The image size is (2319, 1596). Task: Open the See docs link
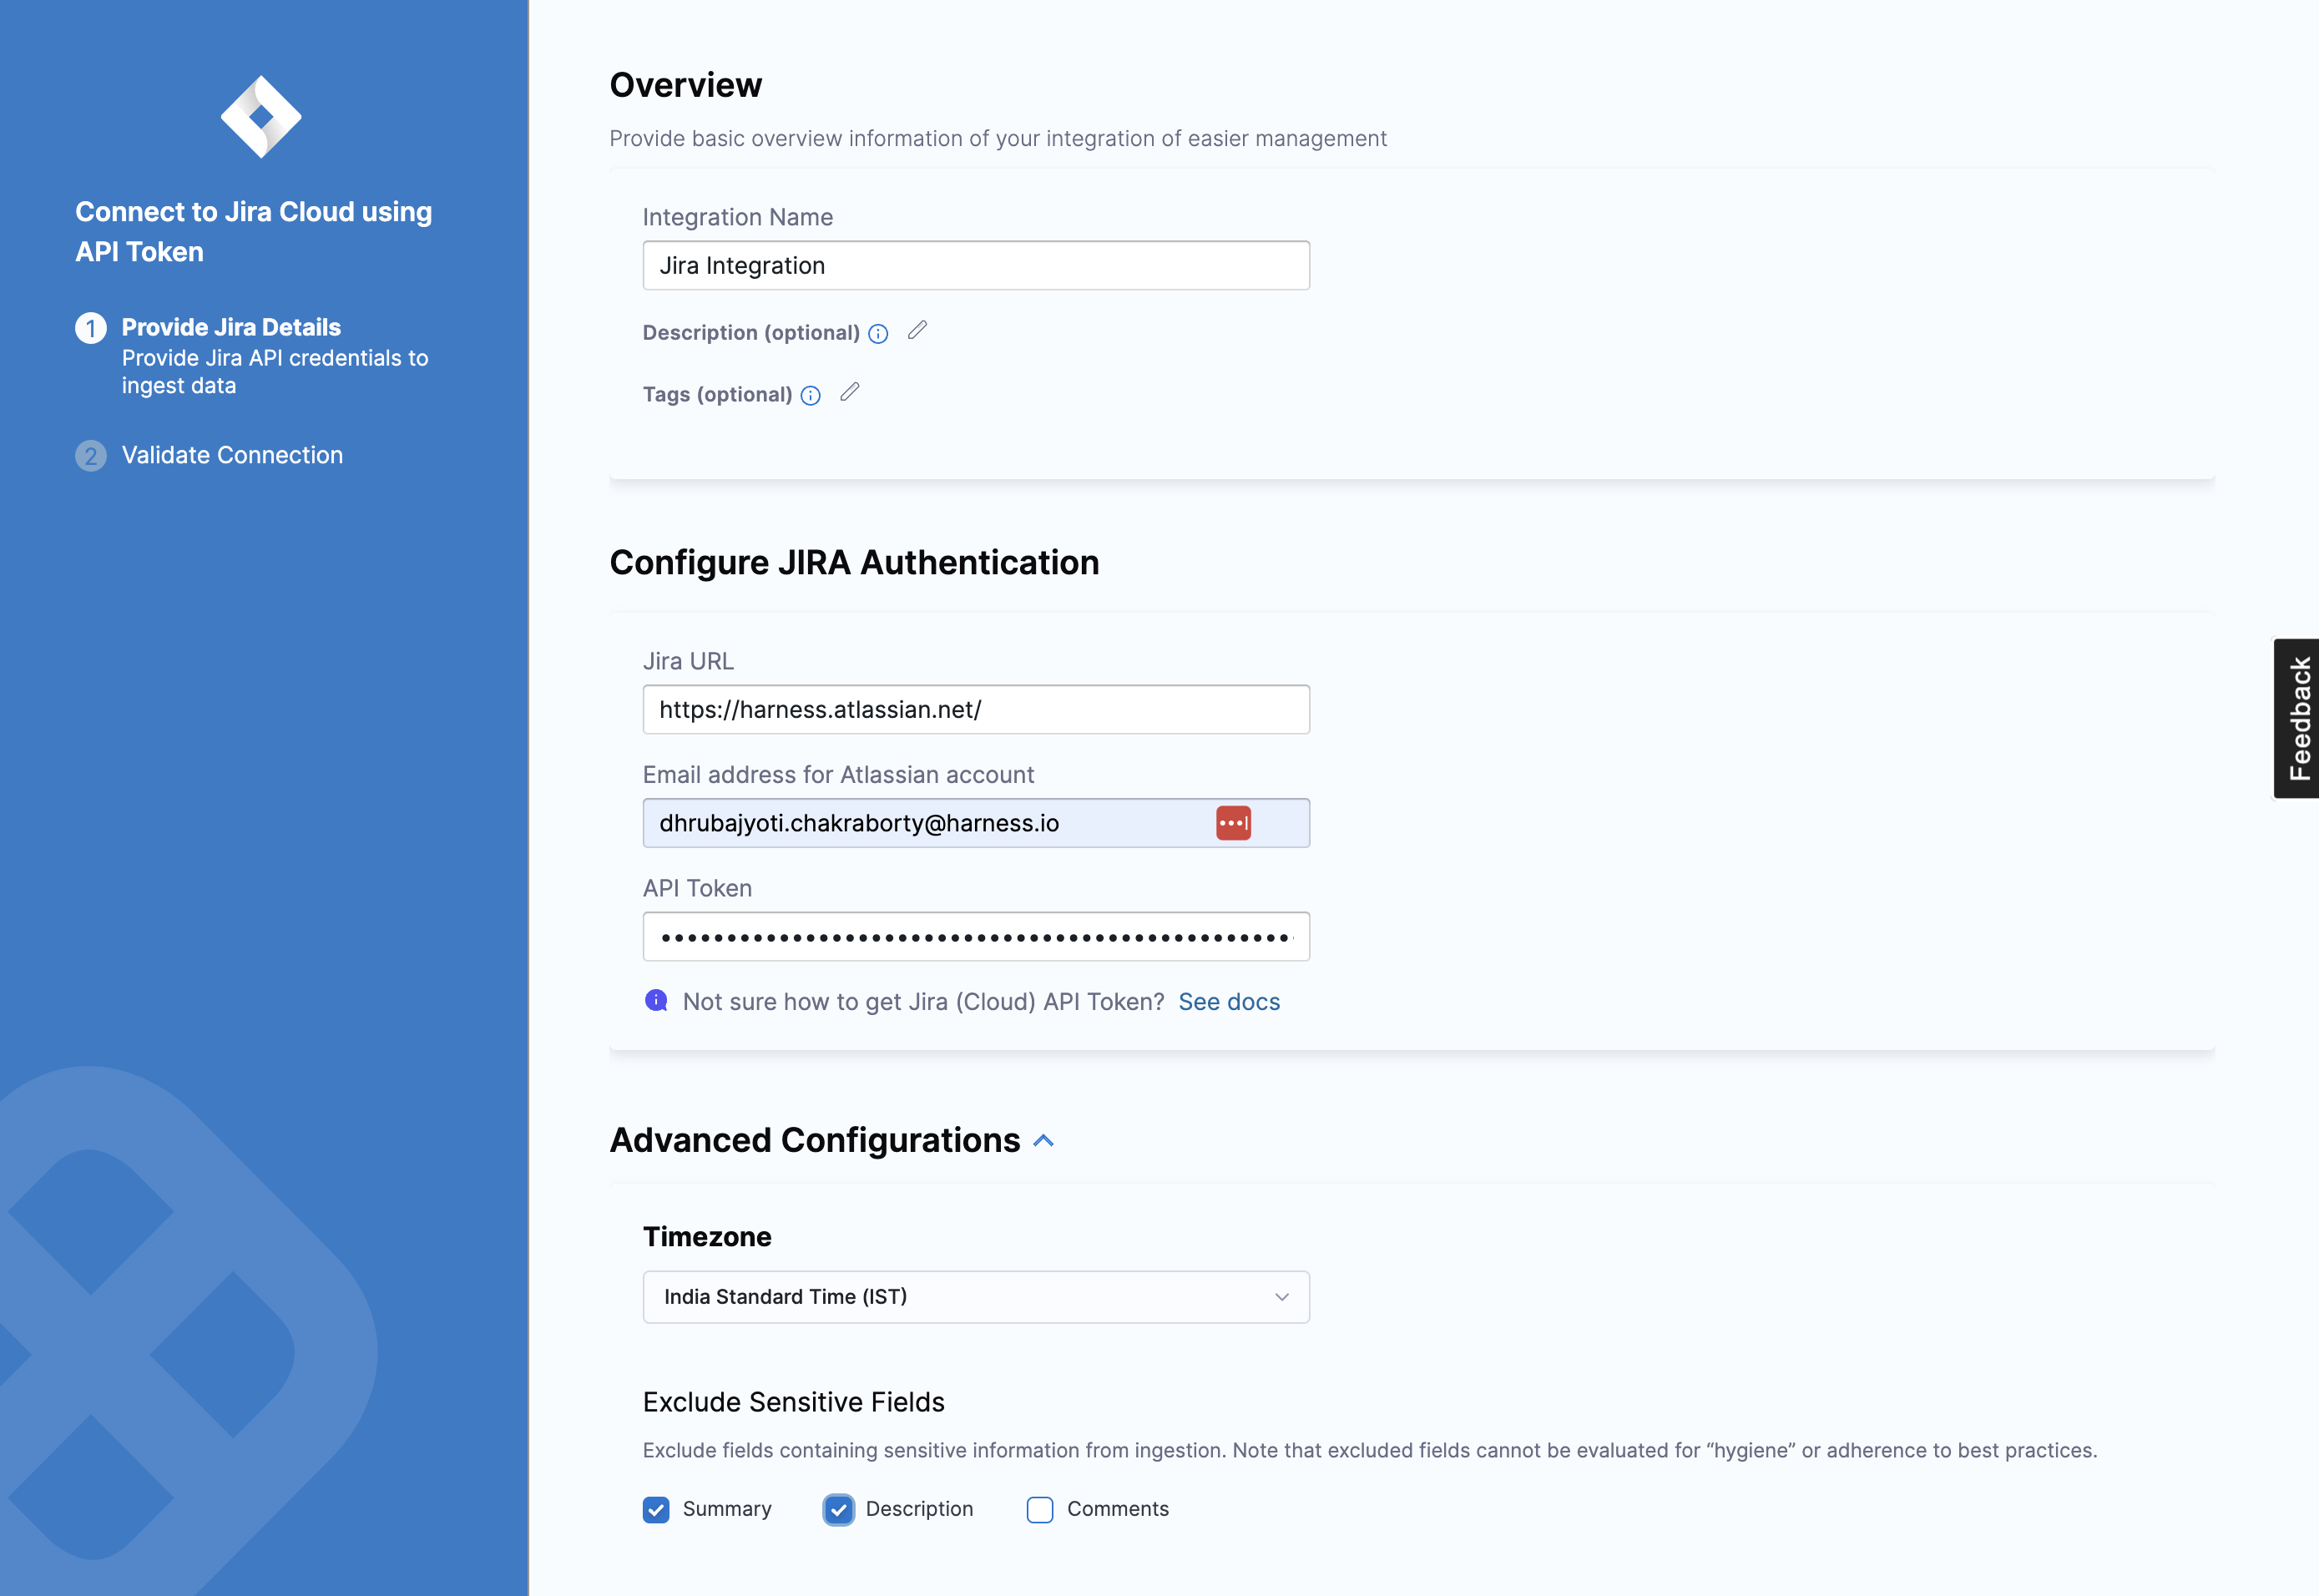pyautogui.click(x=1229, y=1001)
